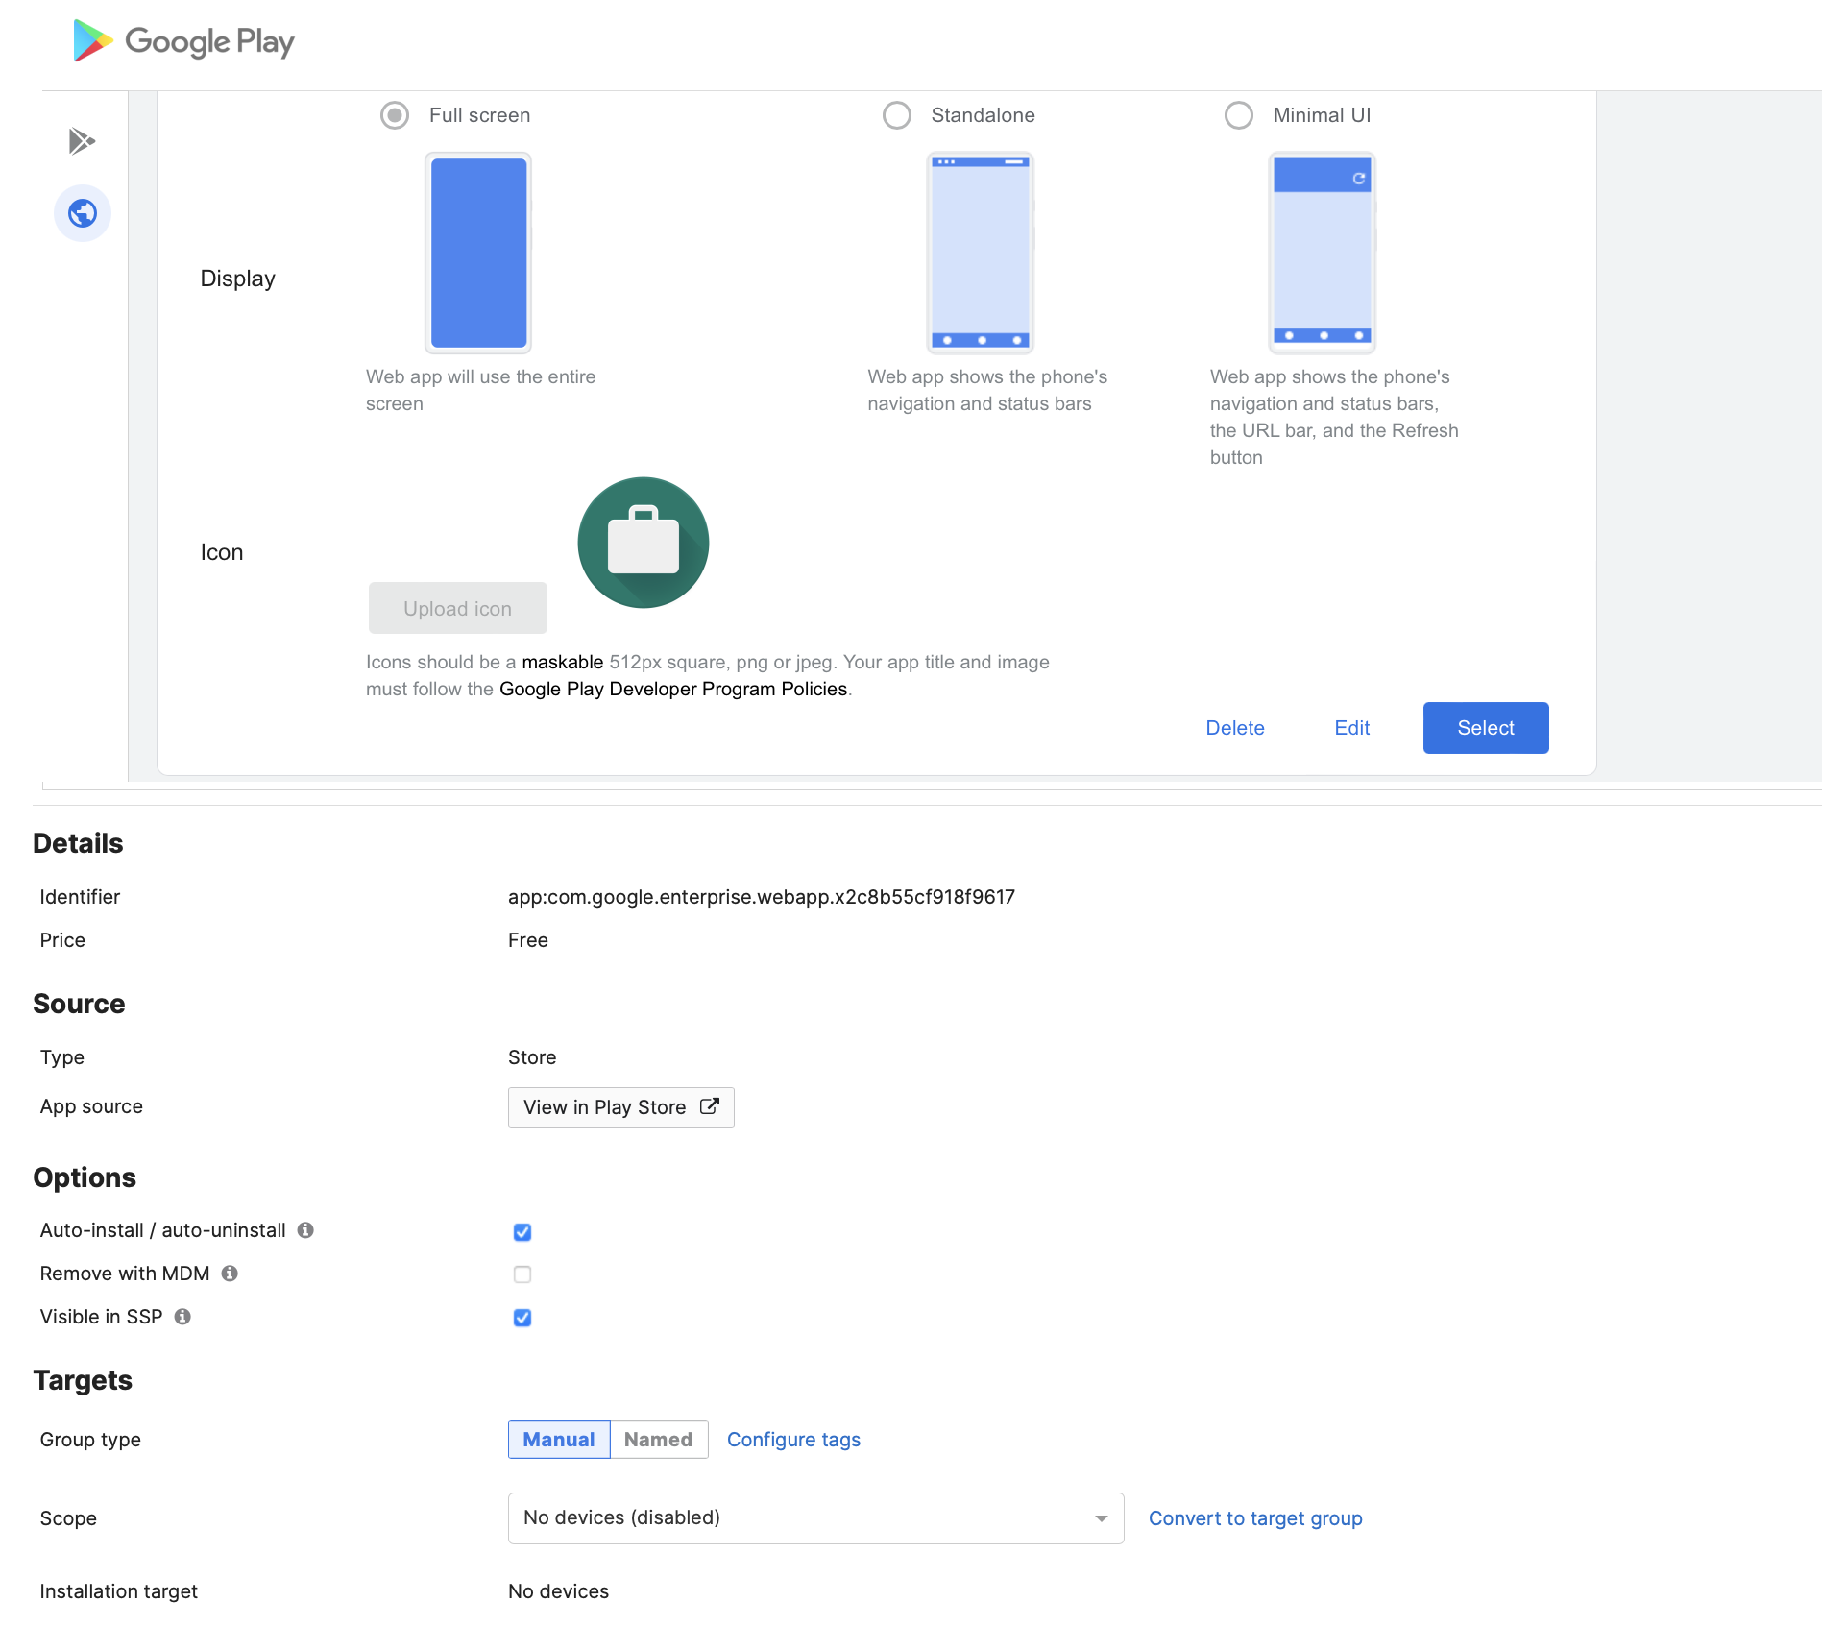Uncheck the Auto-install / auto-uninstall checkbox
1822x1626 pixels.
522,1232
